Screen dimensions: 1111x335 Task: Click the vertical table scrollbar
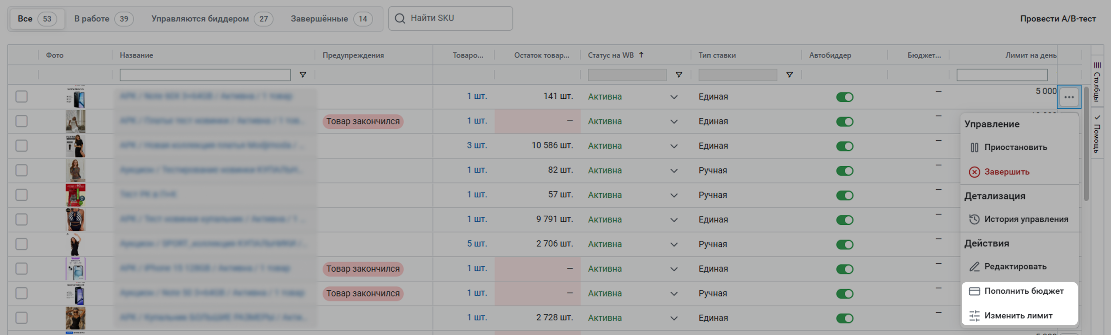click(x=1086, y=143)
